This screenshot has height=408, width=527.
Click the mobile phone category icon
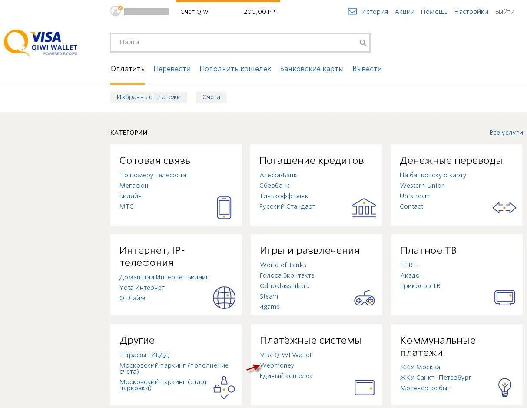(x=224, y=208)
